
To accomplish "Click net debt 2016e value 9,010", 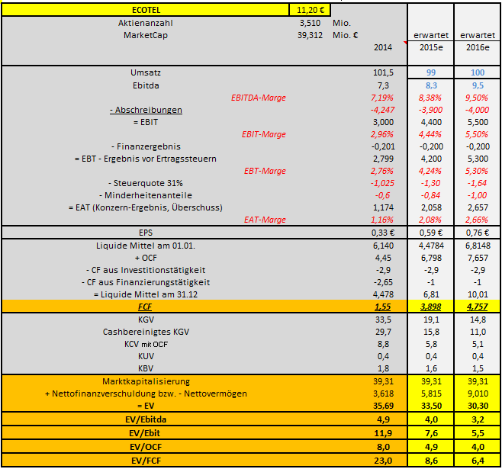I will pos(478,394).
